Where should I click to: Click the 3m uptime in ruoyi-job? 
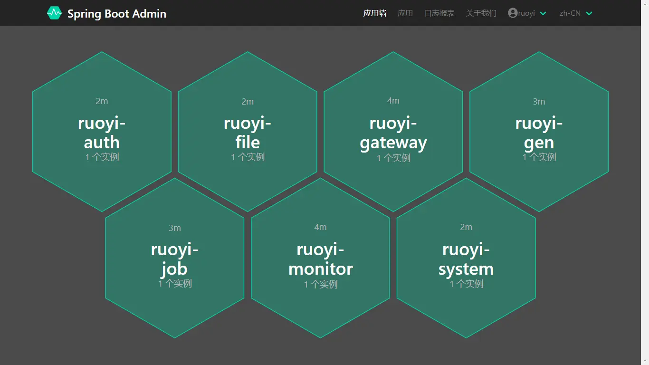pos(175,228)
